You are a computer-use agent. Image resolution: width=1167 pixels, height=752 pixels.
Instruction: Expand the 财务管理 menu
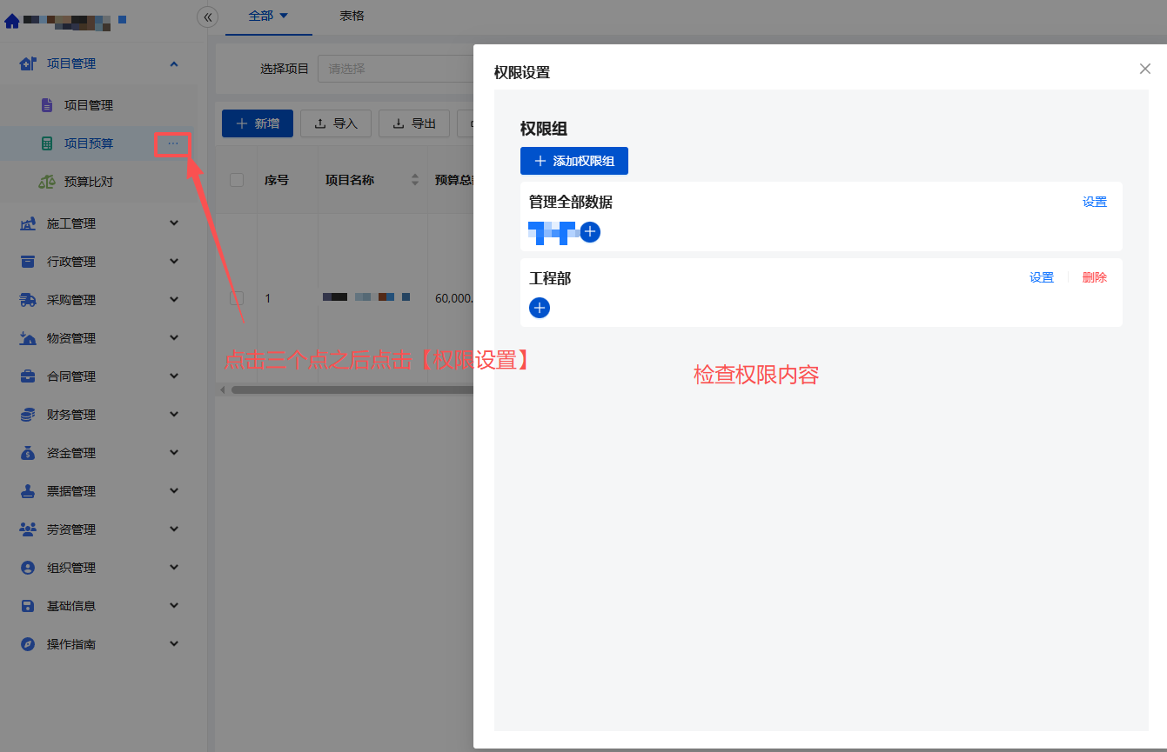[100, 415]
